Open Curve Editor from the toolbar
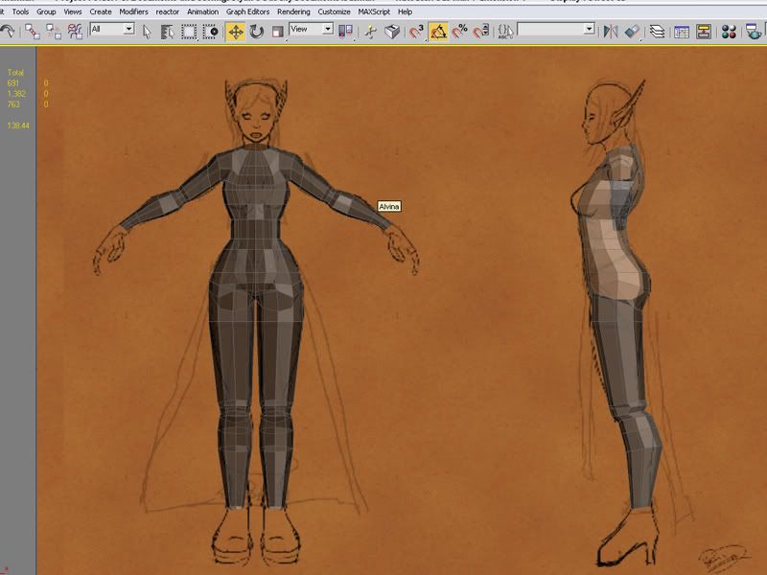The height and width of the screenshot is (575, 767). [x=682, y=31]
